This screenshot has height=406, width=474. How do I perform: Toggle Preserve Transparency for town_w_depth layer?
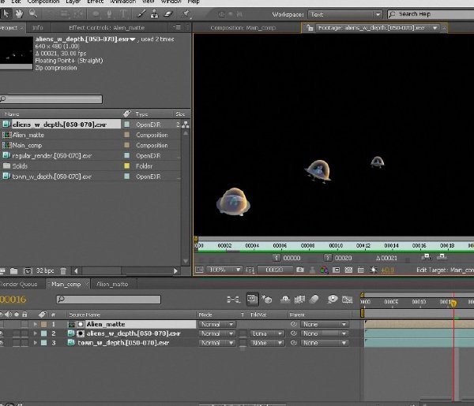[x=243, y=343]
